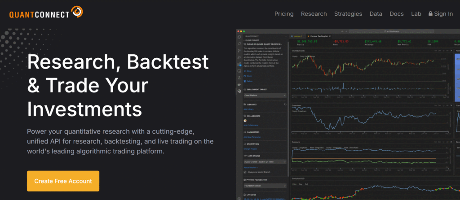Screen dimensions: 460x200
Task: Open the Search icon in IDE sidebar
Action: point(239,44)
